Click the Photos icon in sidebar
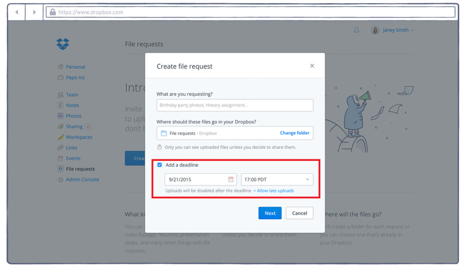 [x=60, y=116]
